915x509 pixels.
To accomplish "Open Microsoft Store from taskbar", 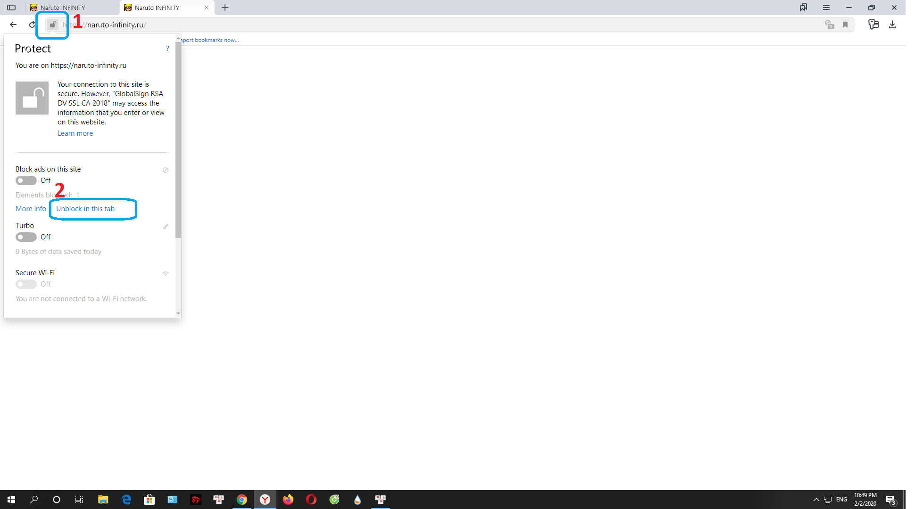I will click(150, 500).
